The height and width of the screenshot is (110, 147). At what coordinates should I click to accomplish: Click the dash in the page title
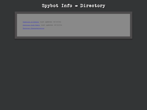click(x=76, y=6)
